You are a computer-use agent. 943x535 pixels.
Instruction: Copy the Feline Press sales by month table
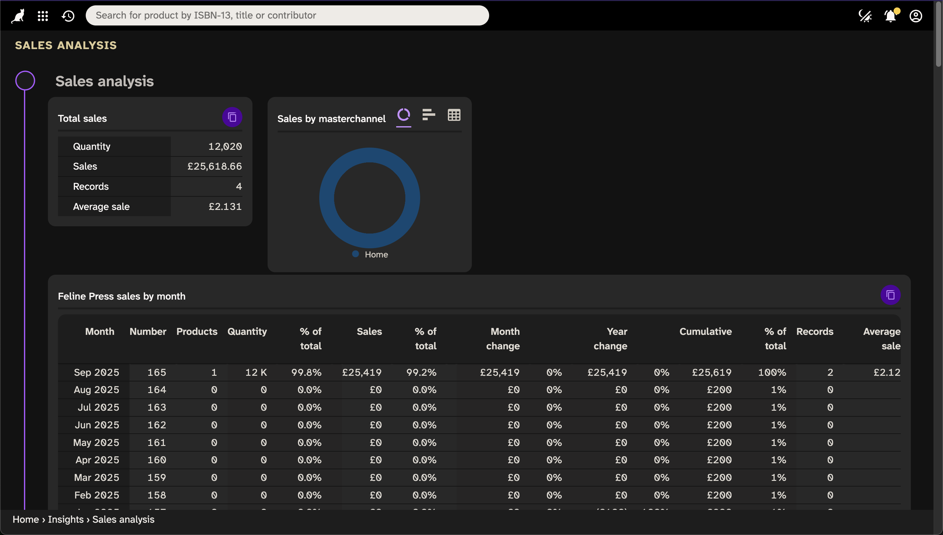pyautogui.click(x=890, y=294)
